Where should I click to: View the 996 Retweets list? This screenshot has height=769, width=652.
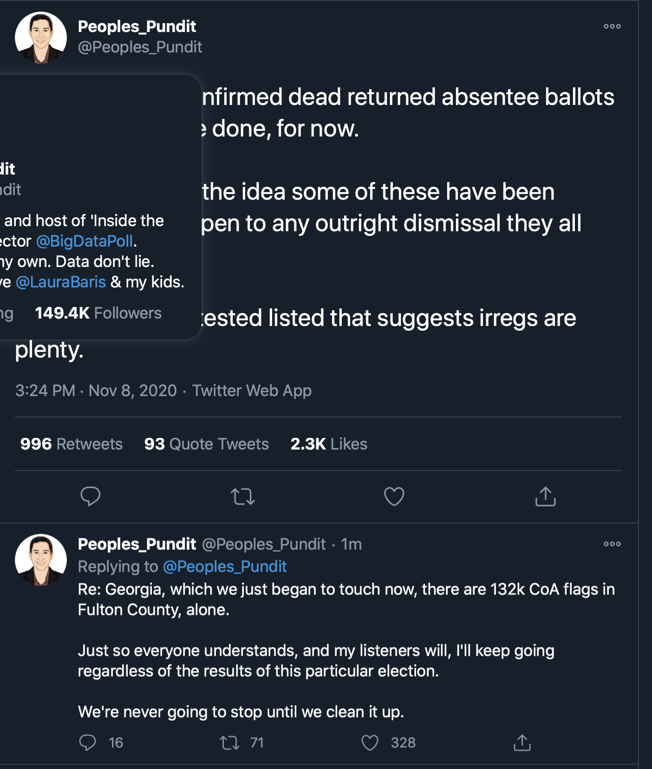point(72,444)
